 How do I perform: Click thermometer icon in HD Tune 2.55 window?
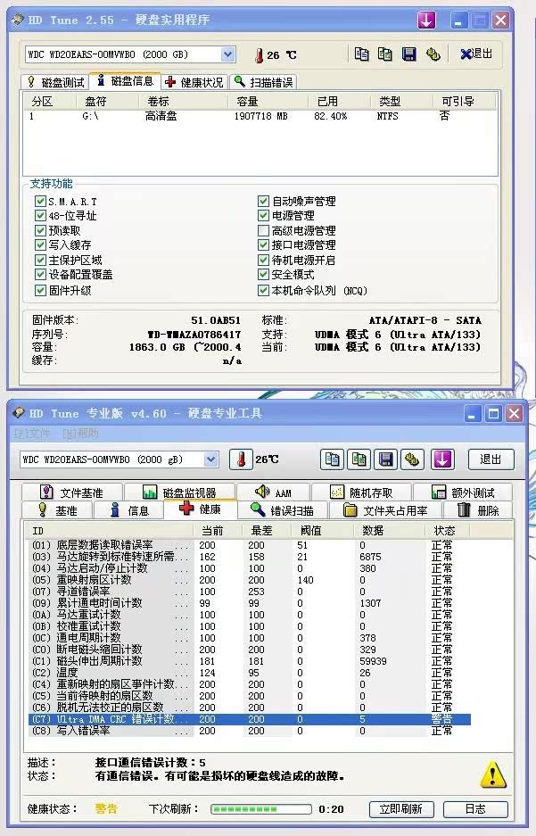[259, 55]
